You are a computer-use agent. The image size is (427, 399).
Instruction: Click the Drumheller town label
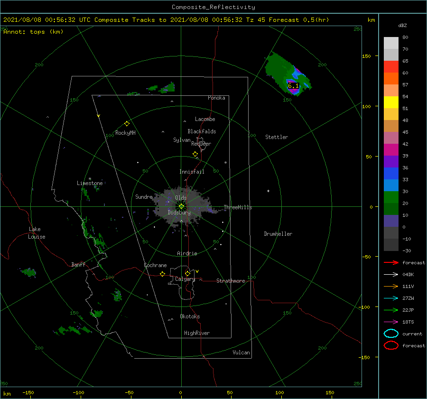click(x=278, y=234)
